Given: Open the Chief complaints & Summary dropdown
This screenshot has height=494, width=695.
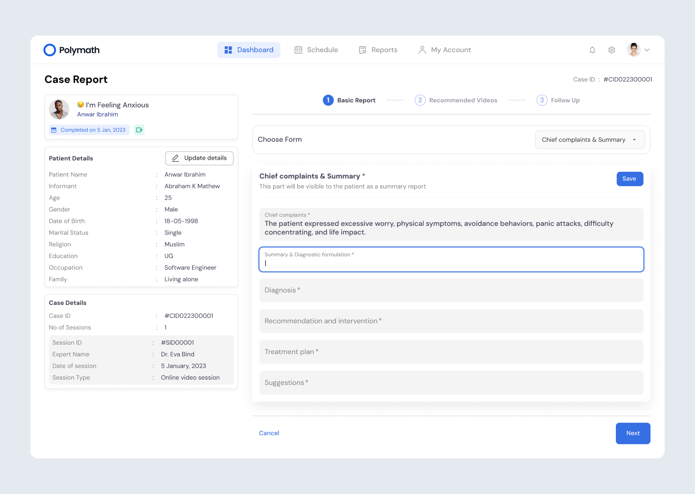Looking at the screenshot, I should (589, 140).
